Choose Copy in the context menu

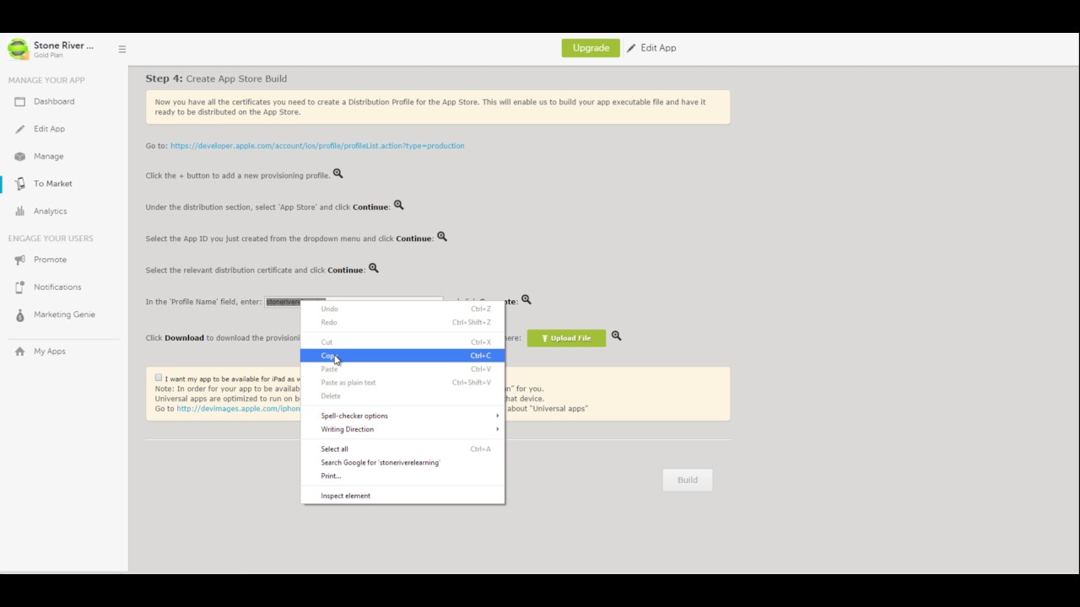(402, 356)
